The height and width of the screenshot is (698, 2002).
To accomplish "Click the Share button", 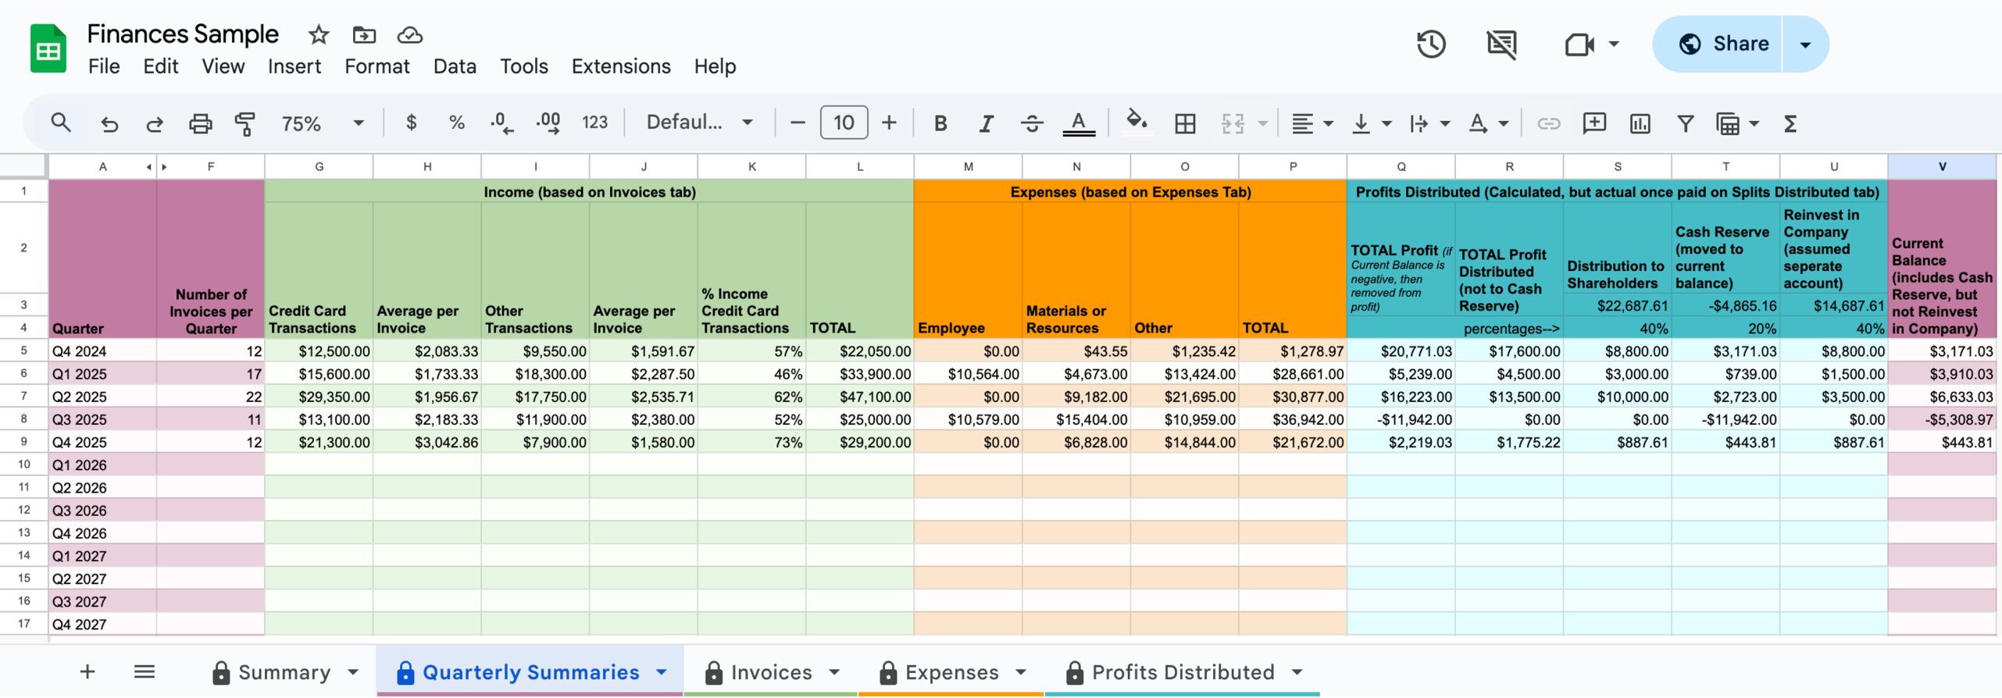I will pyautogui.click(x=1722, y=45).
